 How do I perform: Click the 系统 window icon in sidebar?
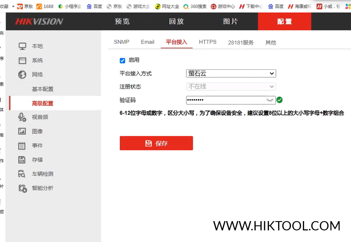[x=22, y=61]
